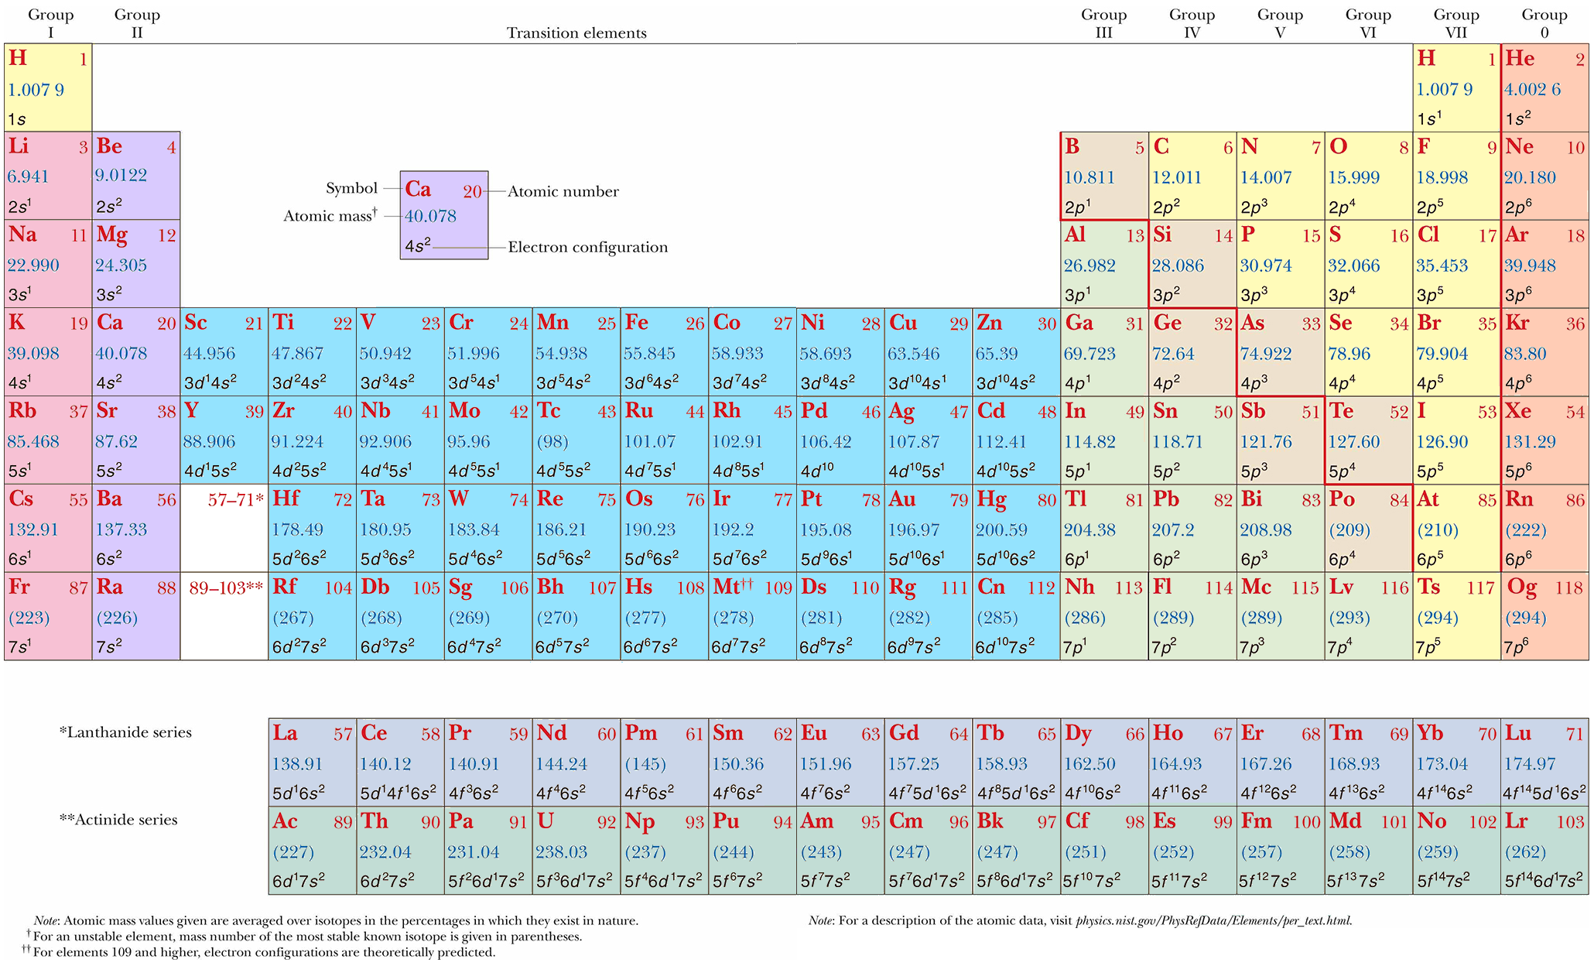Screen dimensions: 1594x966
Task: Select the V vanadium cell
Action: tap(401, 352)
